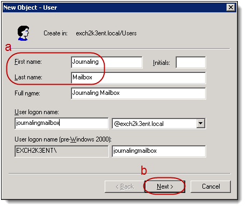
Task: Click the 'Initials:' label
Action: pyautogui.click(x=161, y=63)
